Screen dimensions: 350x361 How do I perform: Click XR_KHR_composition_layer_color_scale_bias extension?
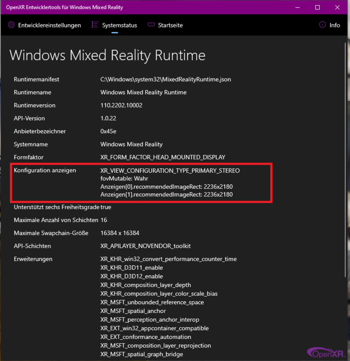click(159, 294)
